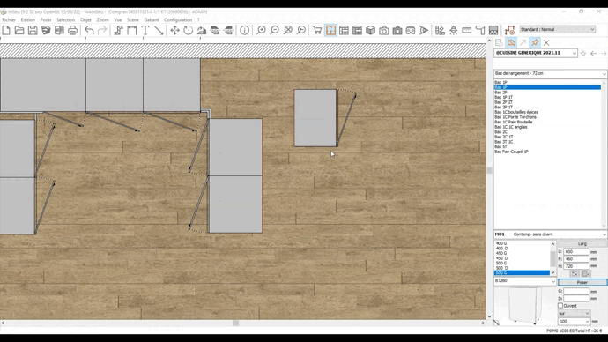Open the Objet menu
The width and height of the screenshot is (608, 342).
85,19
